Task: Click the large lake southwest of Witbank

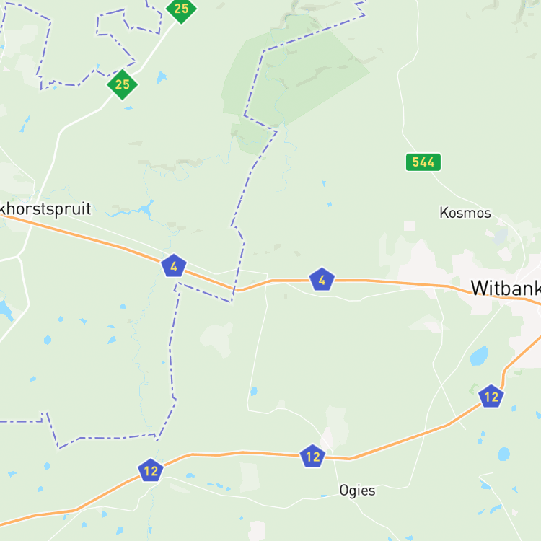Action: click(x=479, y=356)
